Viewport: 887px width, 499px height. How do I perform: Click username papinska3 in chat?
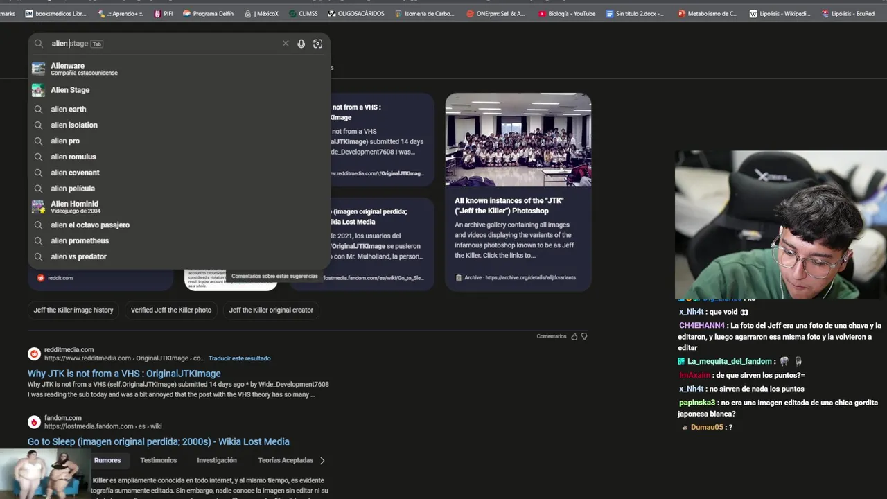tap(697, 403)
